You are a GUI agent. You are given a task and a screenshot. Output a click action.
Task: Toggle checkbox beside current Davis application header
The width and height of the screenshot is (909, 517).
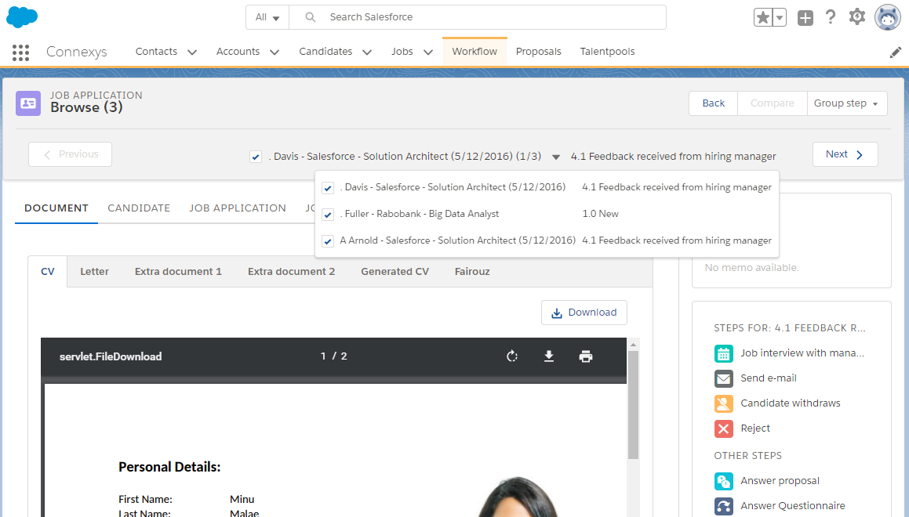click(256, 157)
